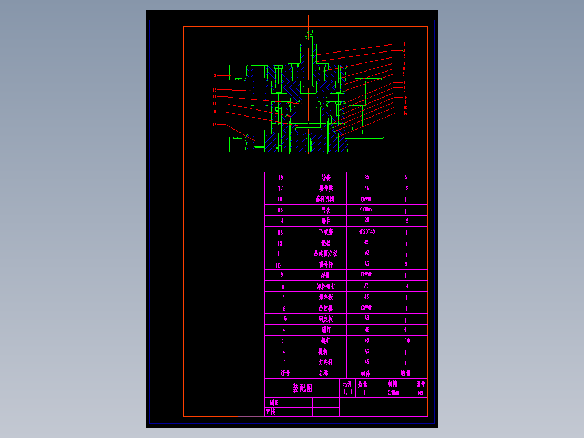Select the 比例 value cell showing 1:1

[x=348, y=392]
